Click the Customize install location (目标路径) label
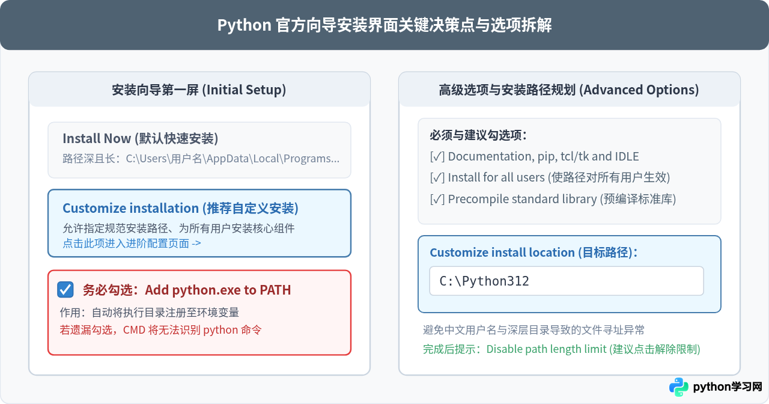The width and height of the screenshot is (769, 404). 533,252
